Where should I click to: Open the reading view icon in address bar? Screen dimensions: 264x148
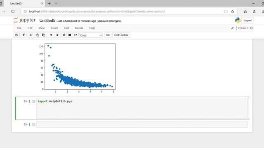point(226,12)
